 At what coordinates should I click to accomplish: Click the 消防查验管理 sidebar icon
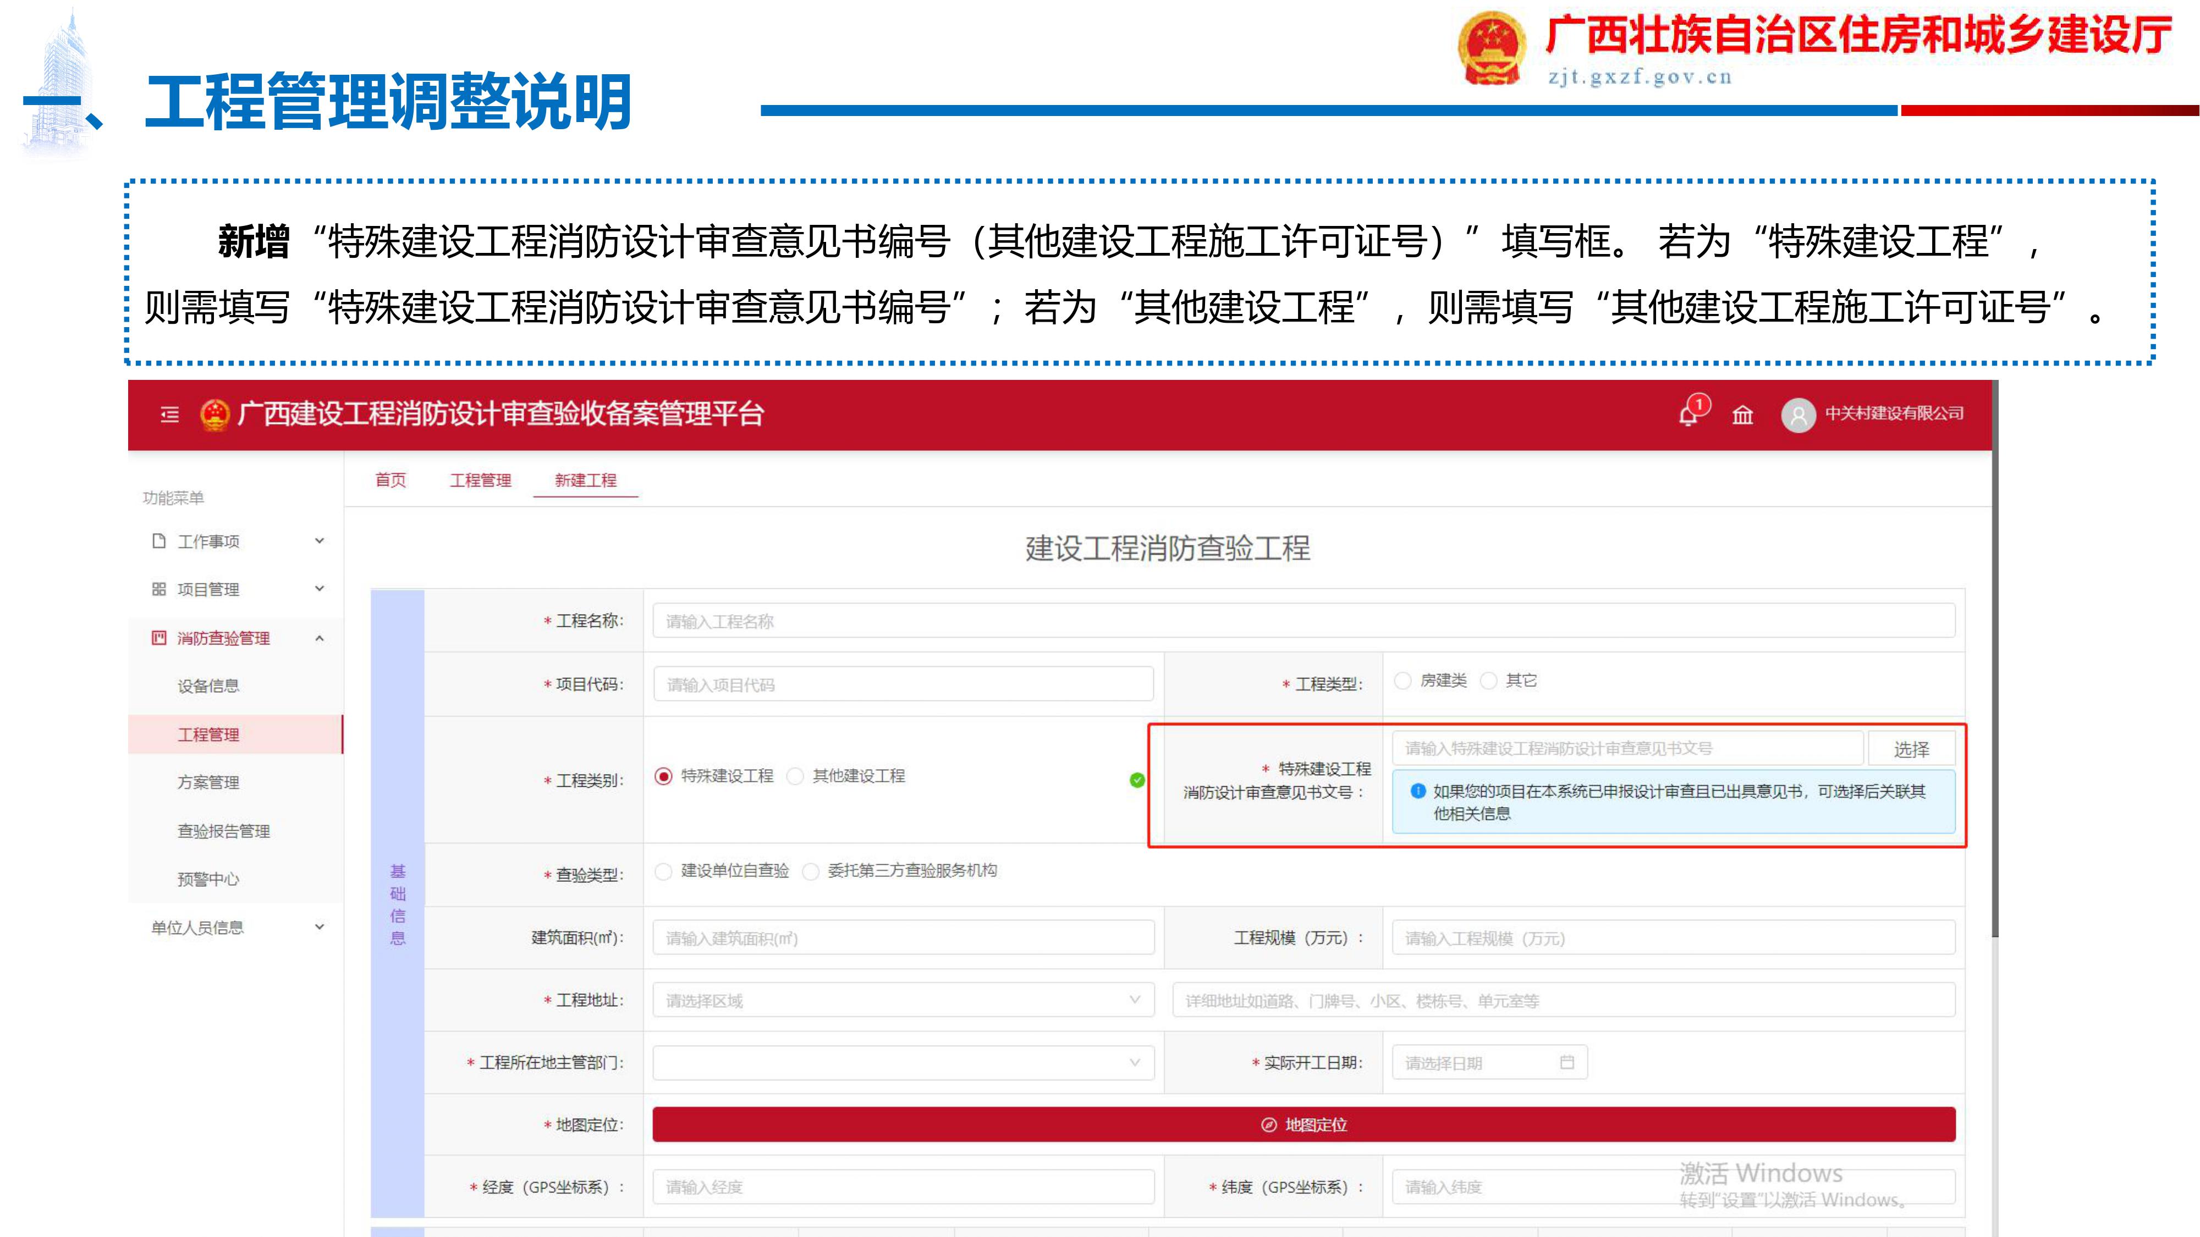(159, 638)
